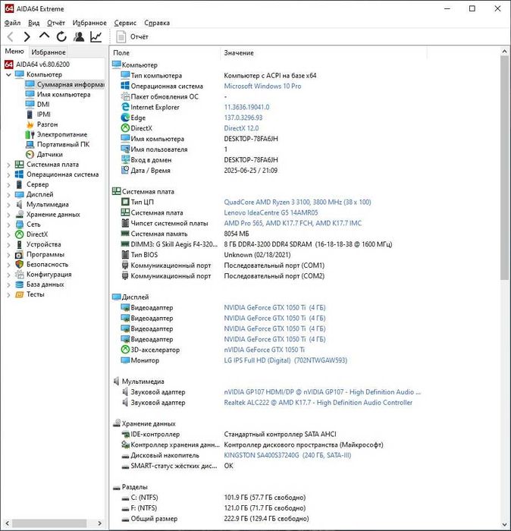Click the Отчёт report toolbar button
Screen dimensions: 511x531
tap(133, 36)
